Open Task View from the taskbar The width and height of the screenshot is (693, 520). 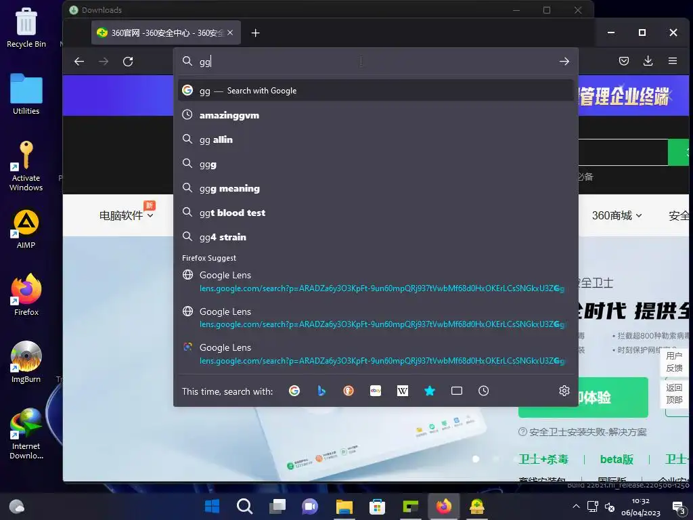[x=277, y=506]
